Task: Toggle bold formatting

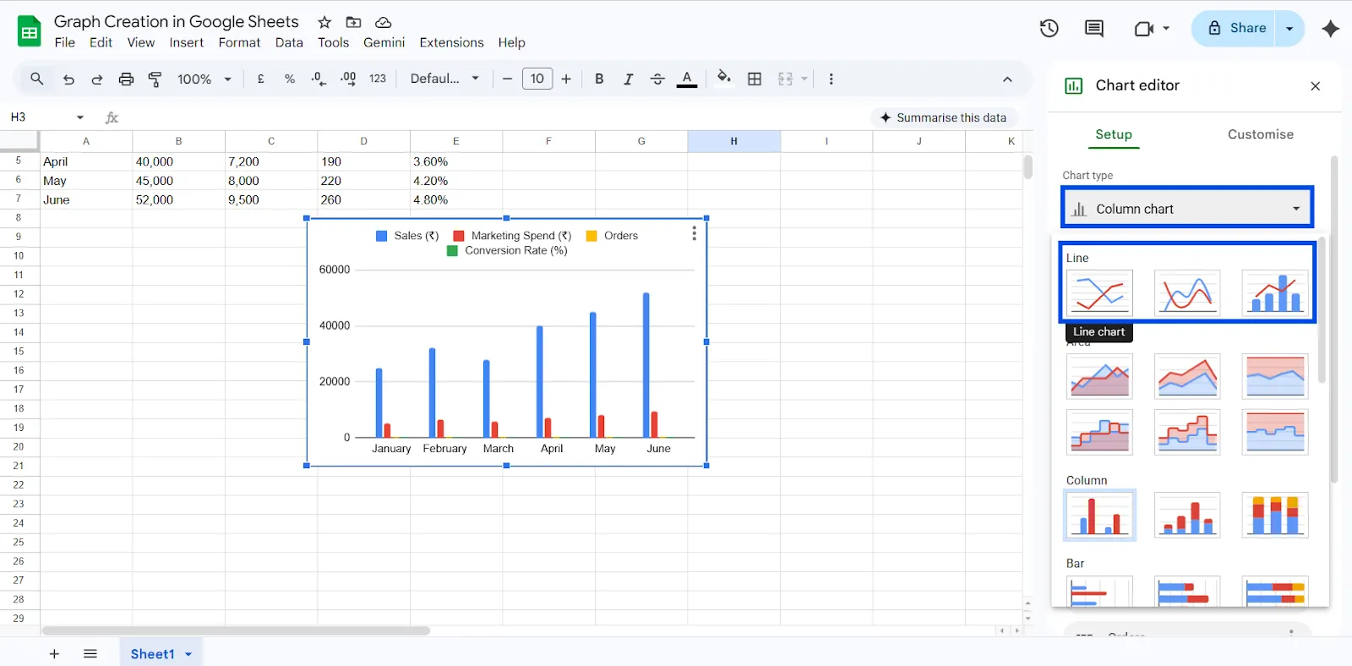Action: 599,79
